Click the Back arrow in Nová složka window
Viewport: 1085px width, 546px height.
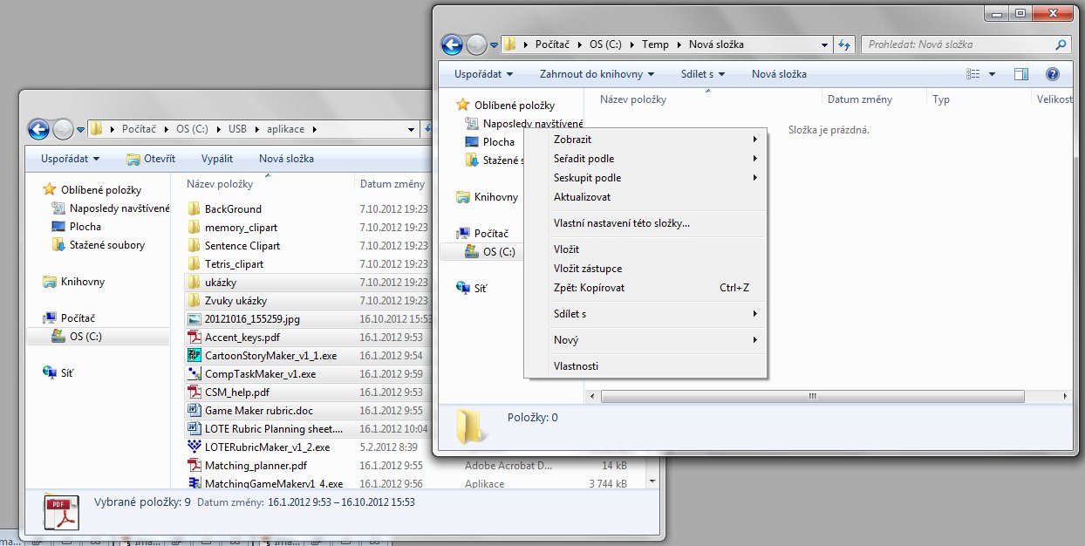452,44
